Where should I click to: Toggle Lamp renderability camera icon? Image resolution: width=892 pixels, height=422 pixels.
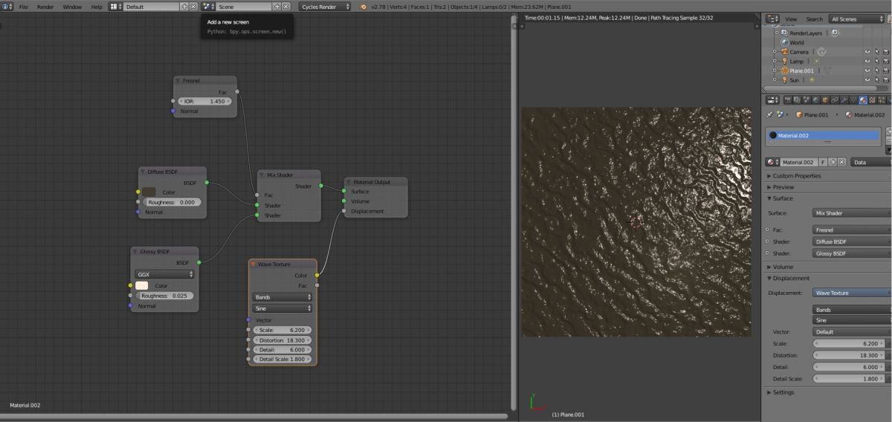point(886,62)
